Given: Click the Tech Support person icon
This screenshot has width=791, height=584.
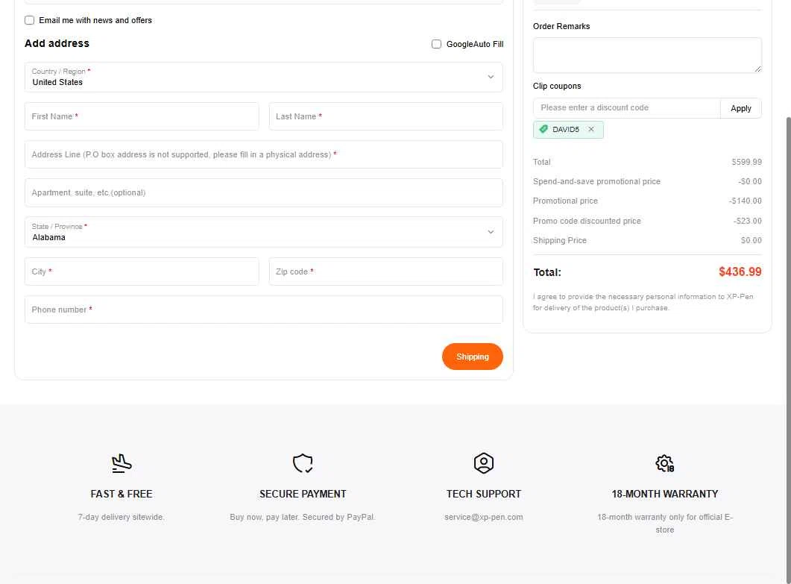Looking at the screenshot, I should tap(483, 463).
